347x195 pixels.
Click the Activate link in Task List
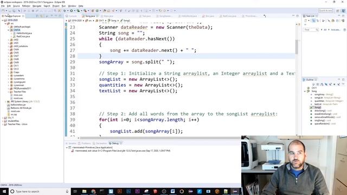click(335, 30)
